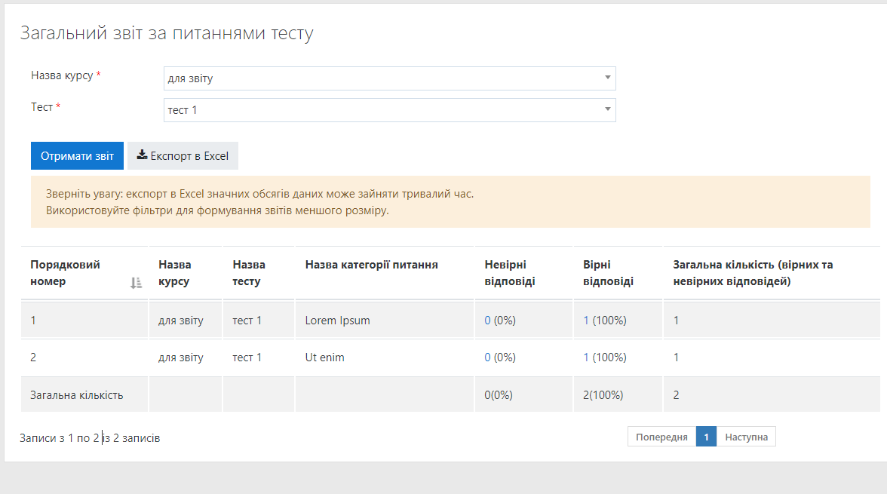The width and height of the screenshot is (887, 494).
Task: Open the 0 incorrect answers link for Ut enim
Action: (487, 357)
